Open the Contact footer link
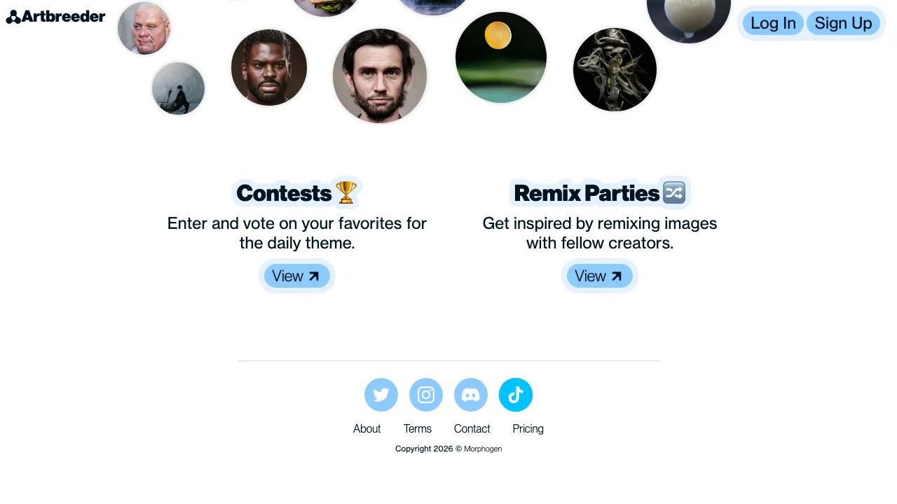The width and height of the screenshot is (897, 504). (472, 428)
